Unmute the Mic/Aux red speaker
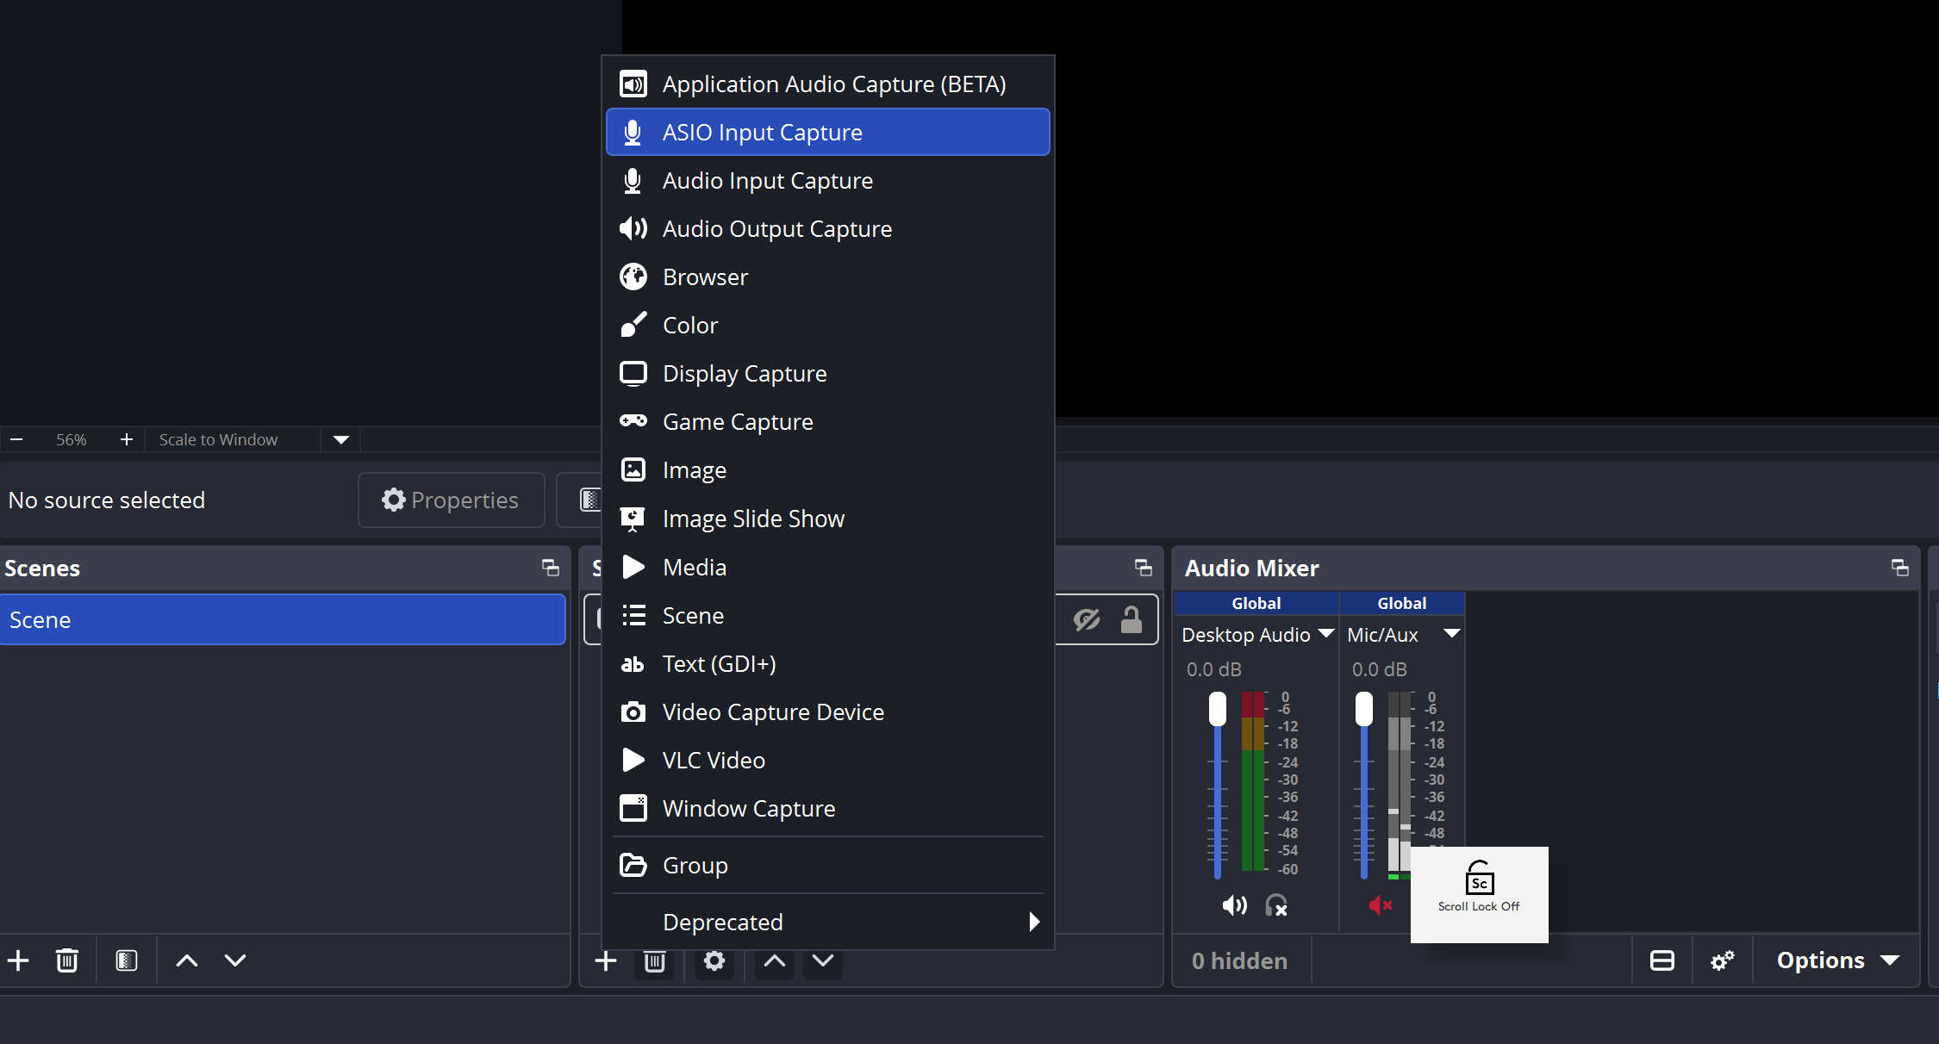Image resolution: width=1939 pixels, height=1044 pixels. [x=1381, y=905]
